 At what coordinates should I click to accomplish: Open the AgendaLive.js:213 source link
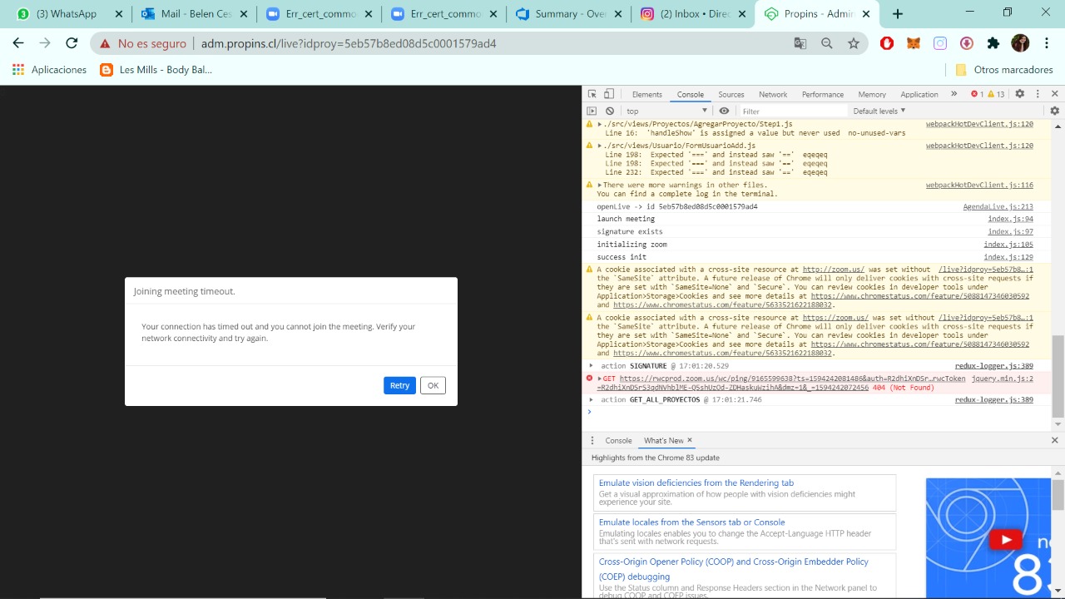coord(998,206)
